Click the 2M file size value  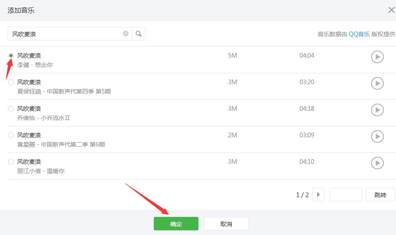(x=233, y=135)
